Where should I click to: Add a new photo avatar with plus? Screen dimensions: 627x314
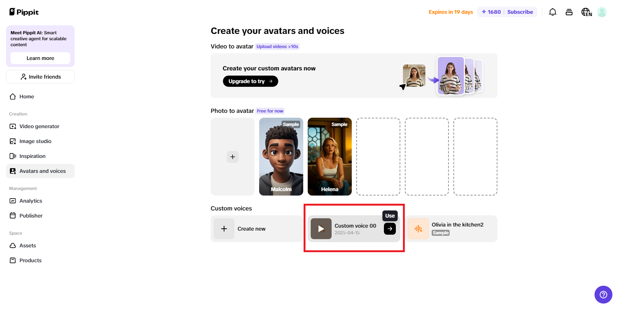(233, 157)
